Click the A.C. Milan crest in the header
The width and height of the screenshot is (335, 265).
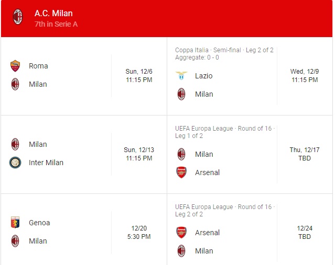[18, 17]
